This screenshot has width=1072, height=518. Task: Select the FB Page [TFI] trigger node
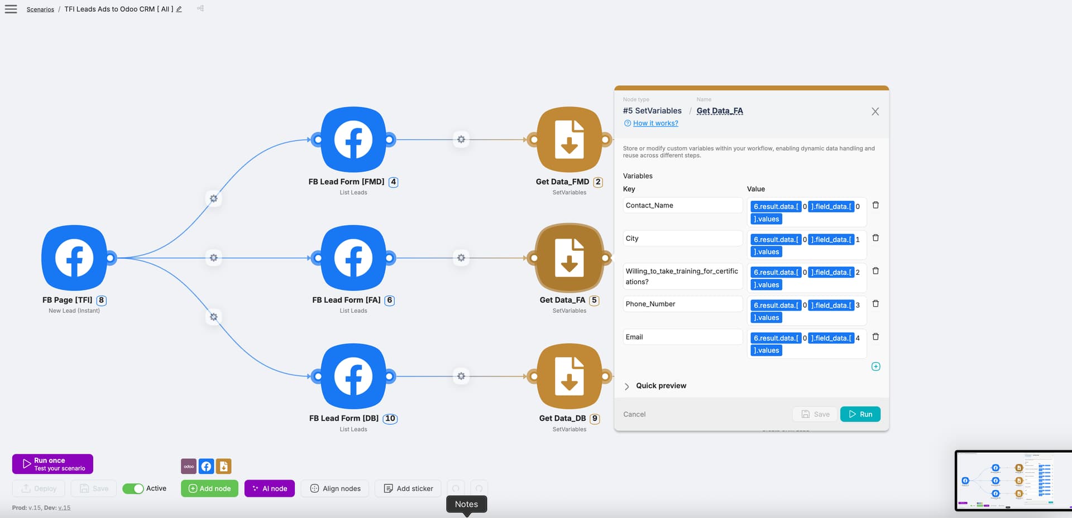click(74, 258)
